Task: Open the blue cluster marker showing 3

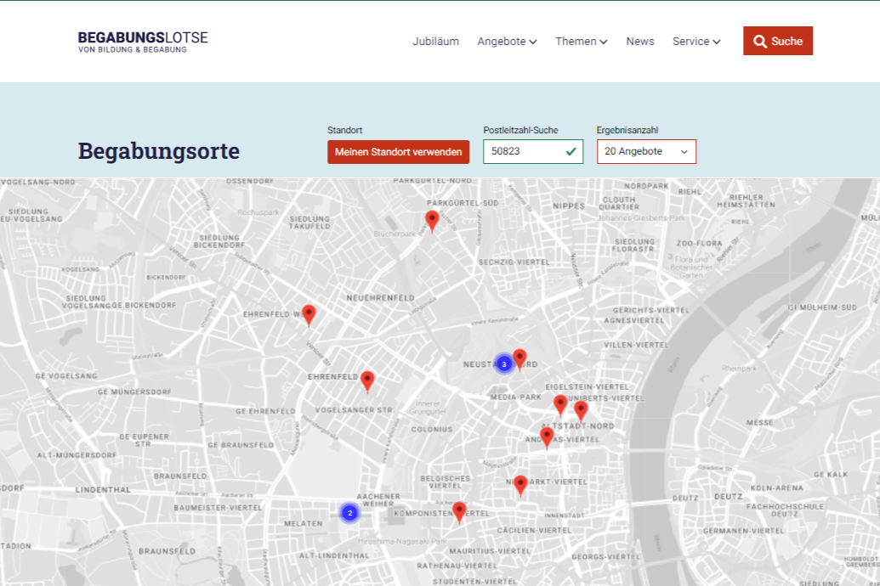Action: (x=504, y=363)
